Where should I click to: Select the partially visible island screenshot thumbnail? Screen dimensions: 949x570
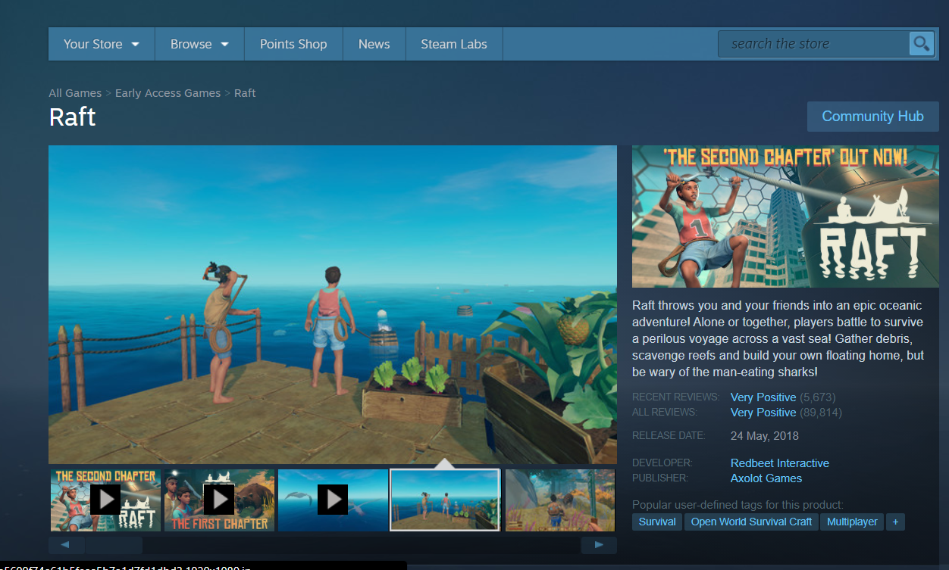(x=561, y=500)
